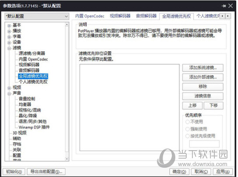Switch to the 全局滤镜优先权 tab
238x177 pixels.
176,16
